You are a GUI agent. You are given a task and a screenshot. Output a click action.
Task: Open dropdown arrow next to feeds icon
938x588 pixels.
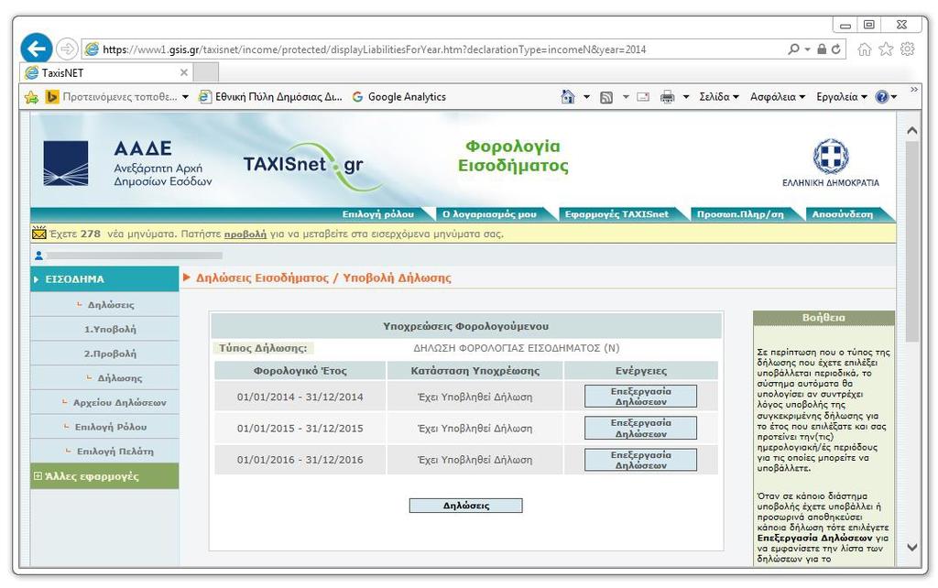[626, 97]
